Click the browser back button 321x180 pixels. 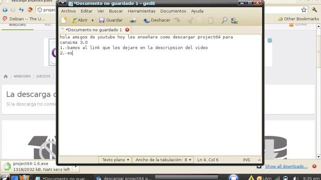[x=5, y=10]
